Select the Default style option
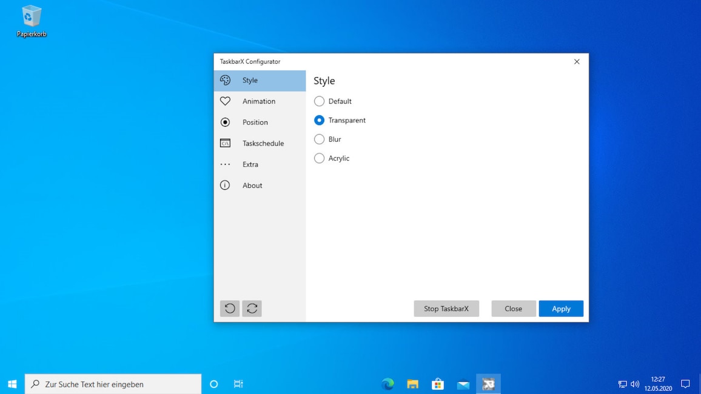This screenshot has width=701, height=394. click(x=319, y=101)
